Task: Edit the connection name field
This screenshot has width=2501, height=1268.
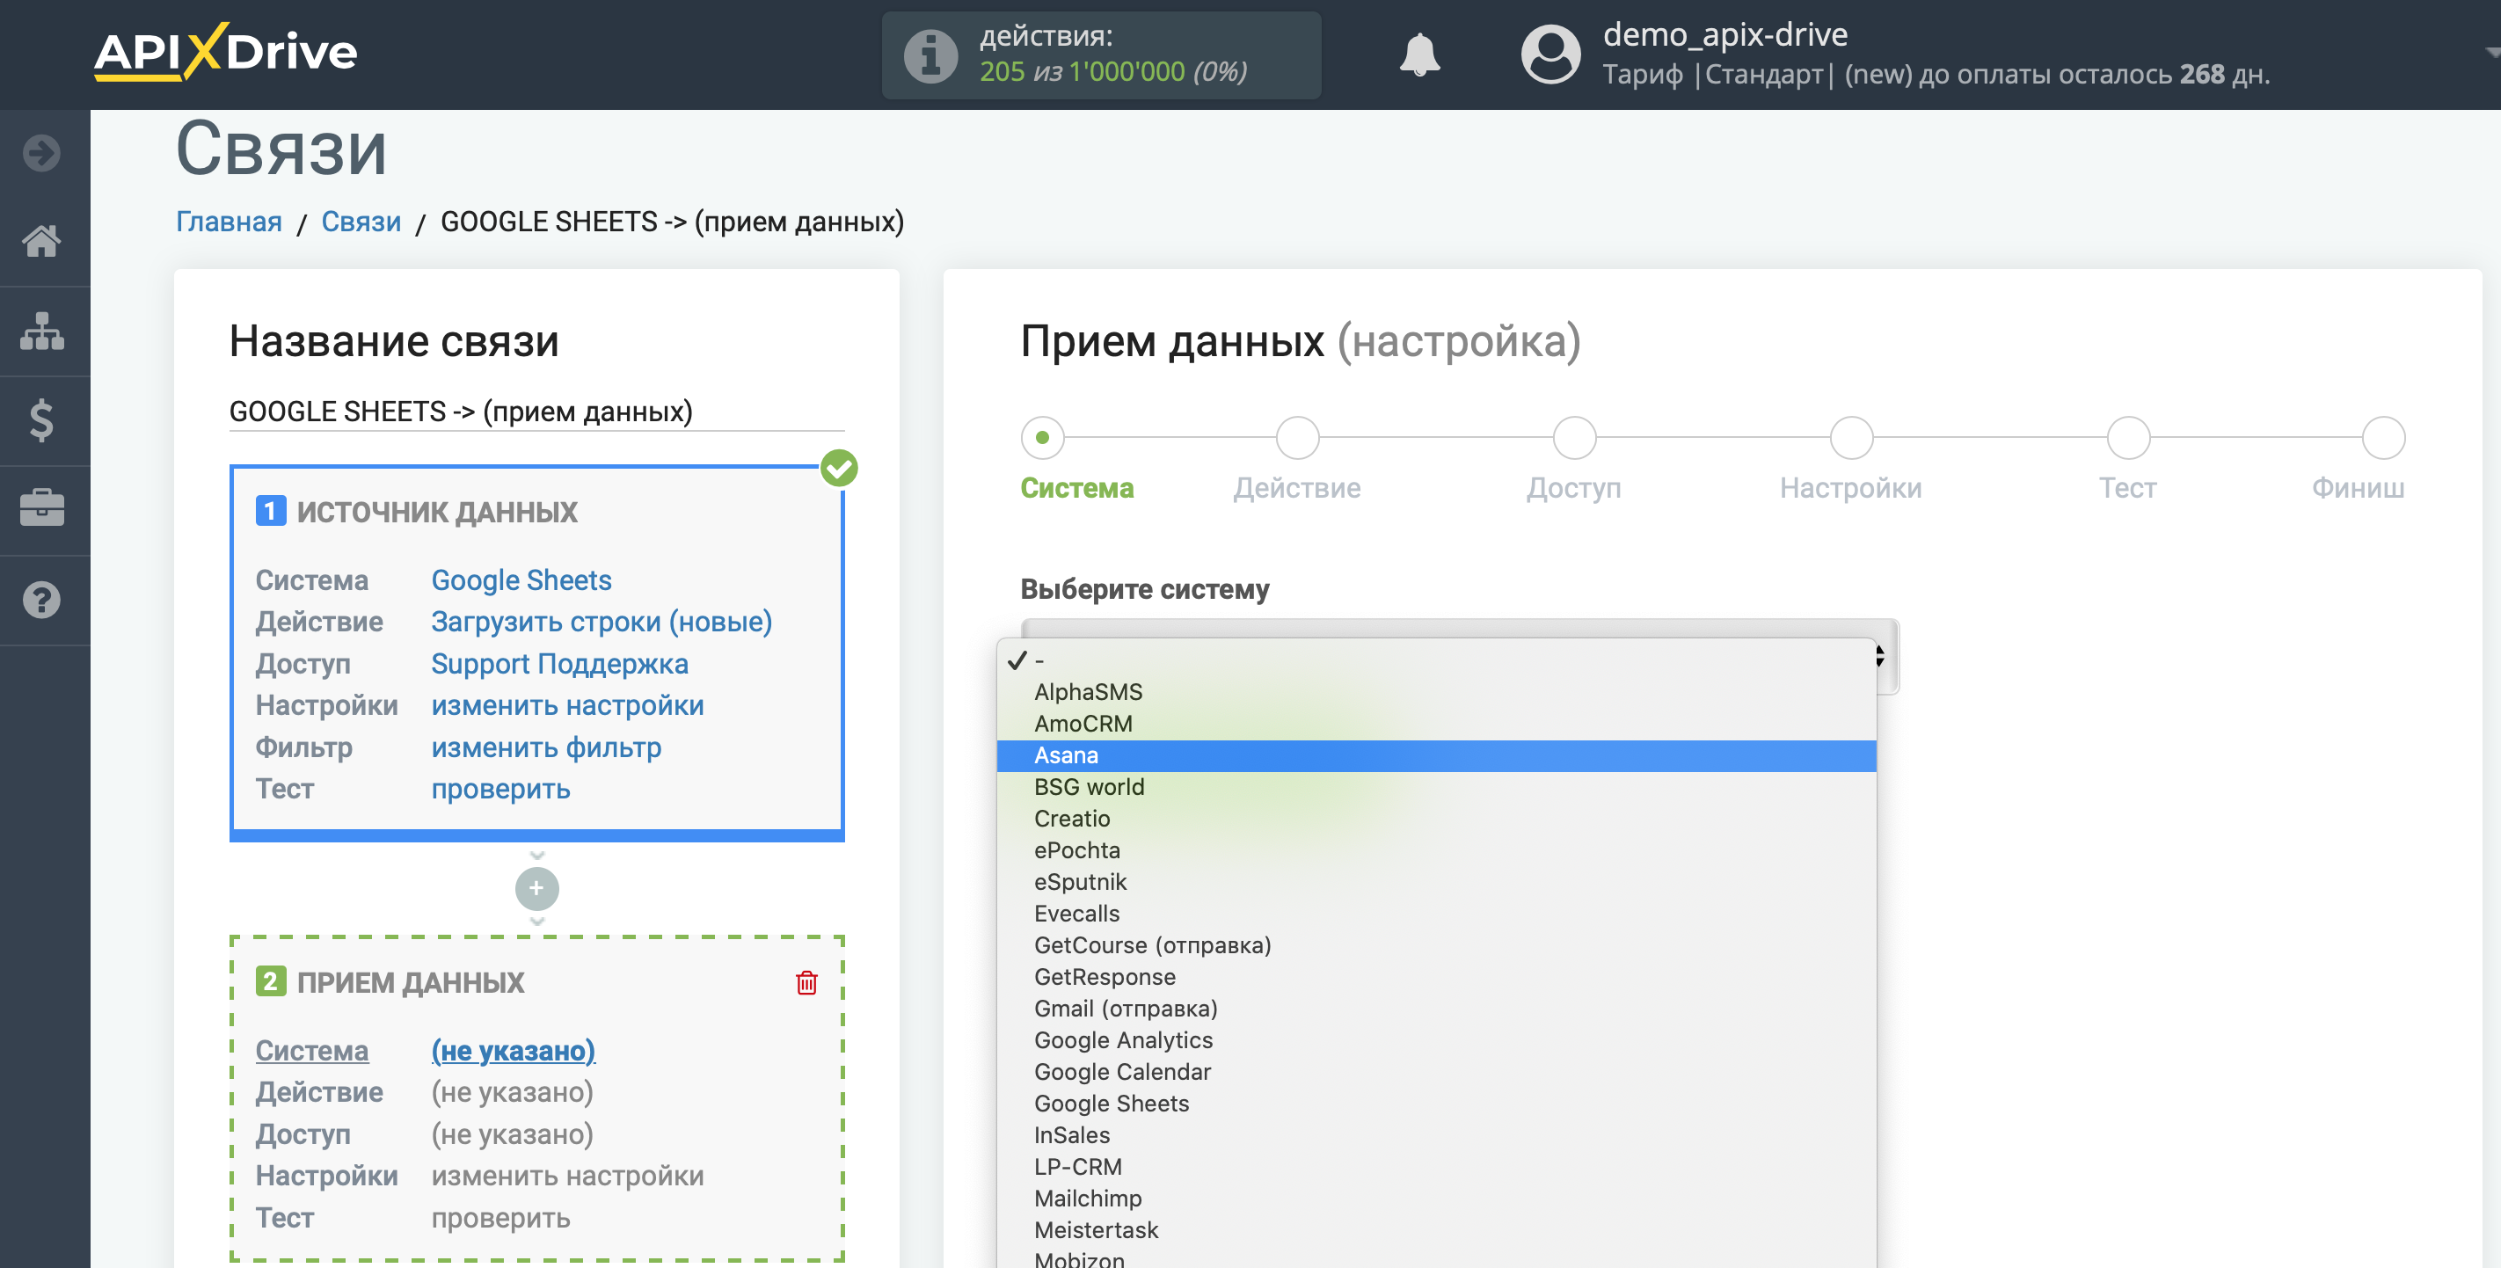Action: click(x=536, y=411)
